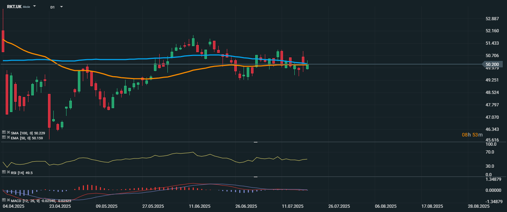Click date label 06.08.2025

point(385,206)
